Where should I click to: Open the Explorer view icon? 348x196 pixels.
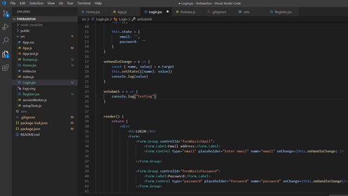pos(5,54)
